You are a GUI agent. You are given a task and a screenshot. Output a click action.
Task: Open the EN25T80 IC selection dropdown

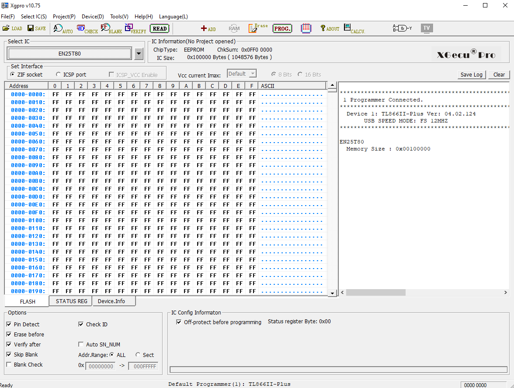click(x=139, y=53)
